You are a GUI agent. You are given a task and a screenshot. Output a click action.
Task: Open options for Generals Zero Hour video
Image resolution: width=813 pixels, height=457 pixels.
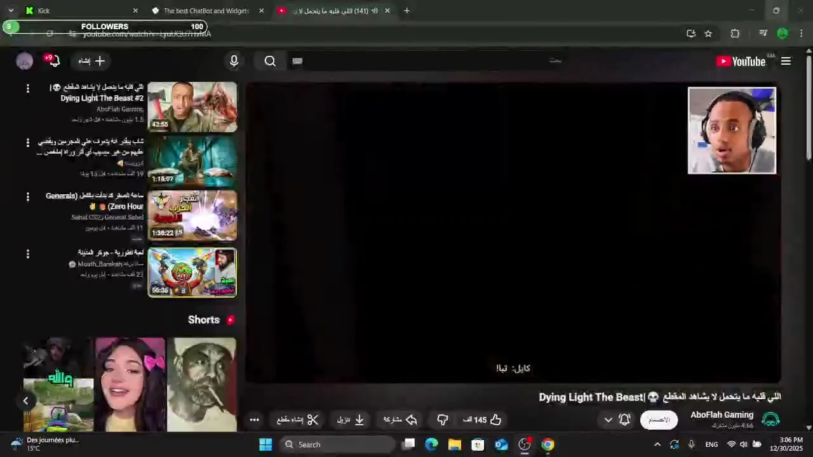27,197
